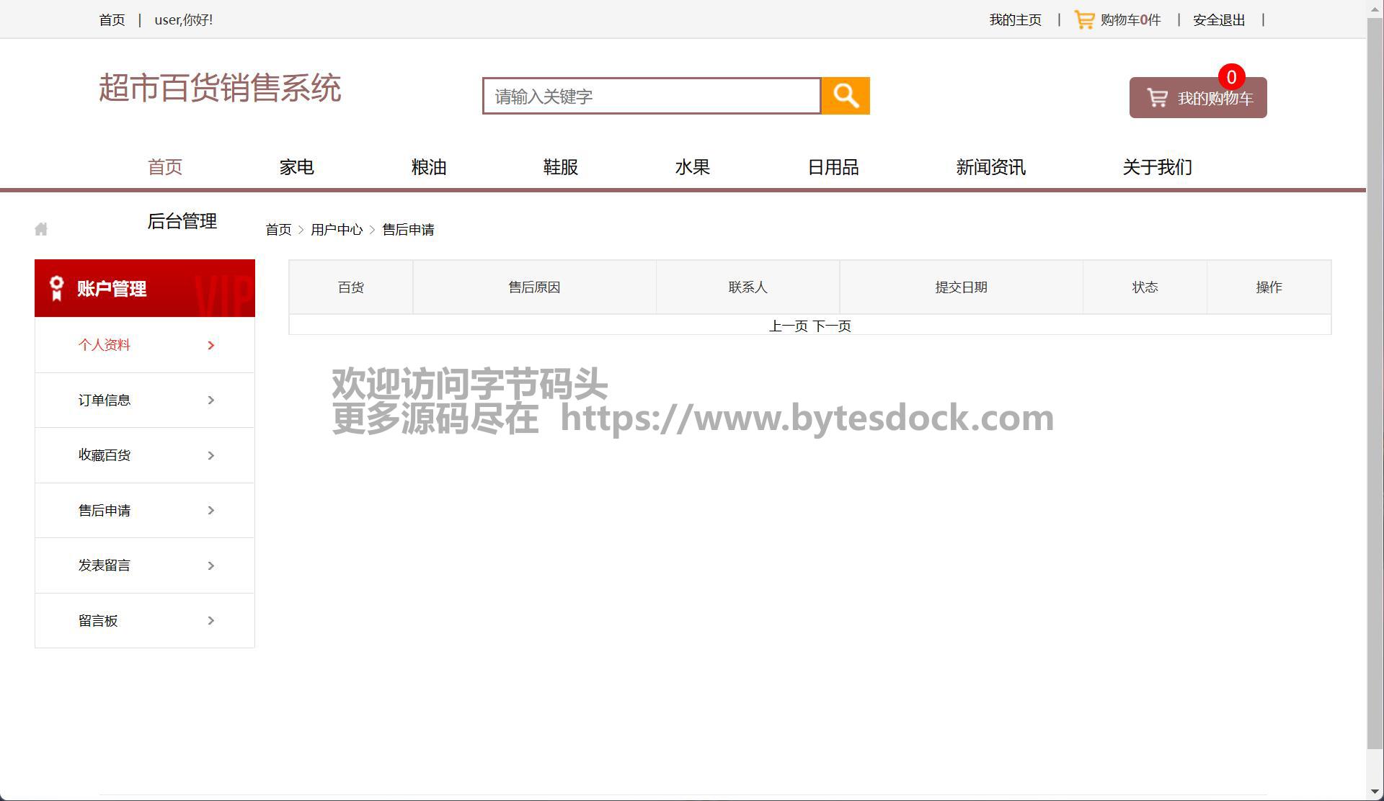Click the 安全退出 logout link

point(1219,20)
